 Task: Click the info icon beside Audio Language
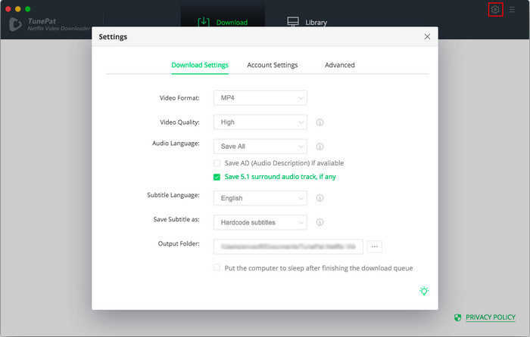(x=320, y=147)
